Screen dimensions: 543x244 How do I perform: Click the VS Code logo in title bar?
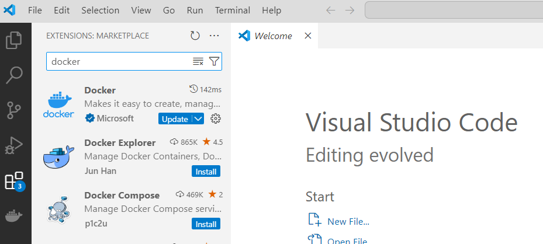9,10
